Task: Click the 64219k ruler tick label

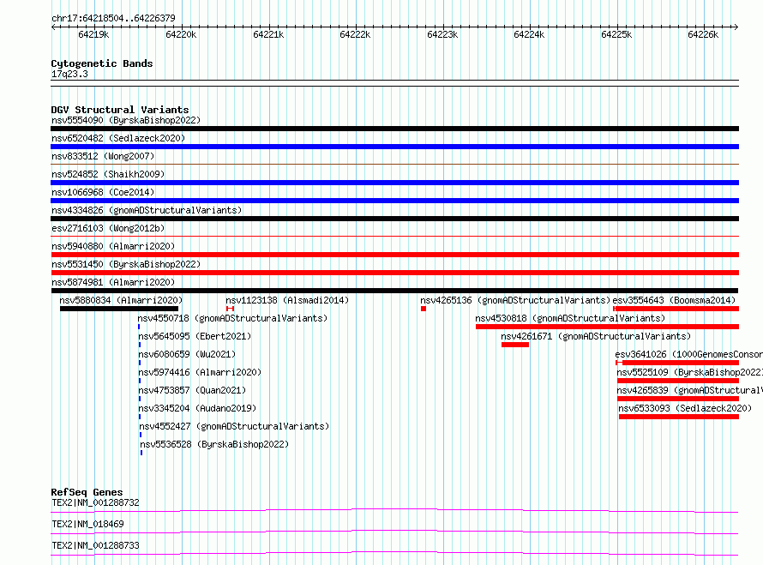Action: point(93,34)
